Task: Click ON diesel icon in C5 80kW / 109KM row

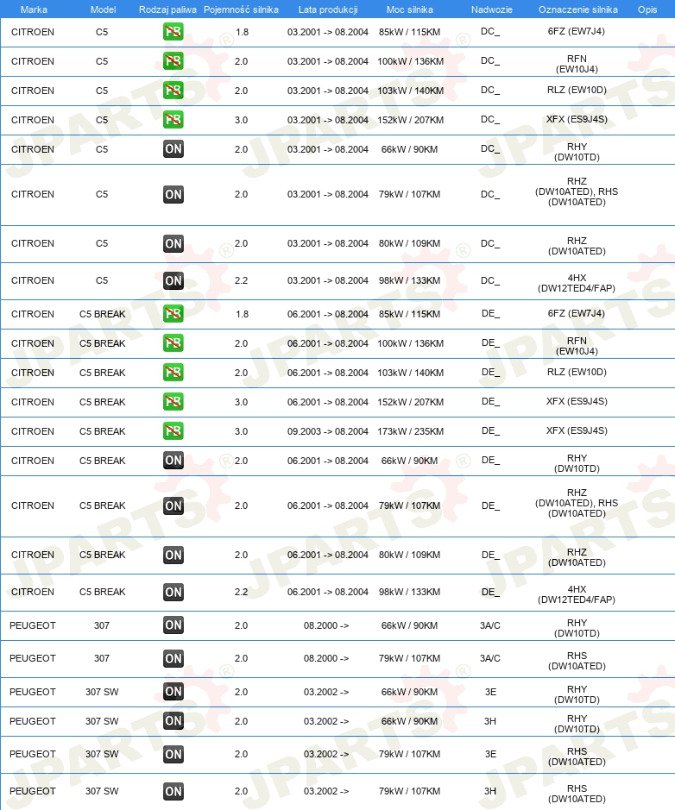Action: [173, 244]
